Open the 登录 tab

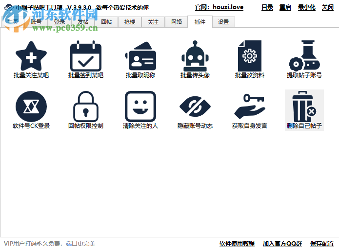click(x=60, y=22)
